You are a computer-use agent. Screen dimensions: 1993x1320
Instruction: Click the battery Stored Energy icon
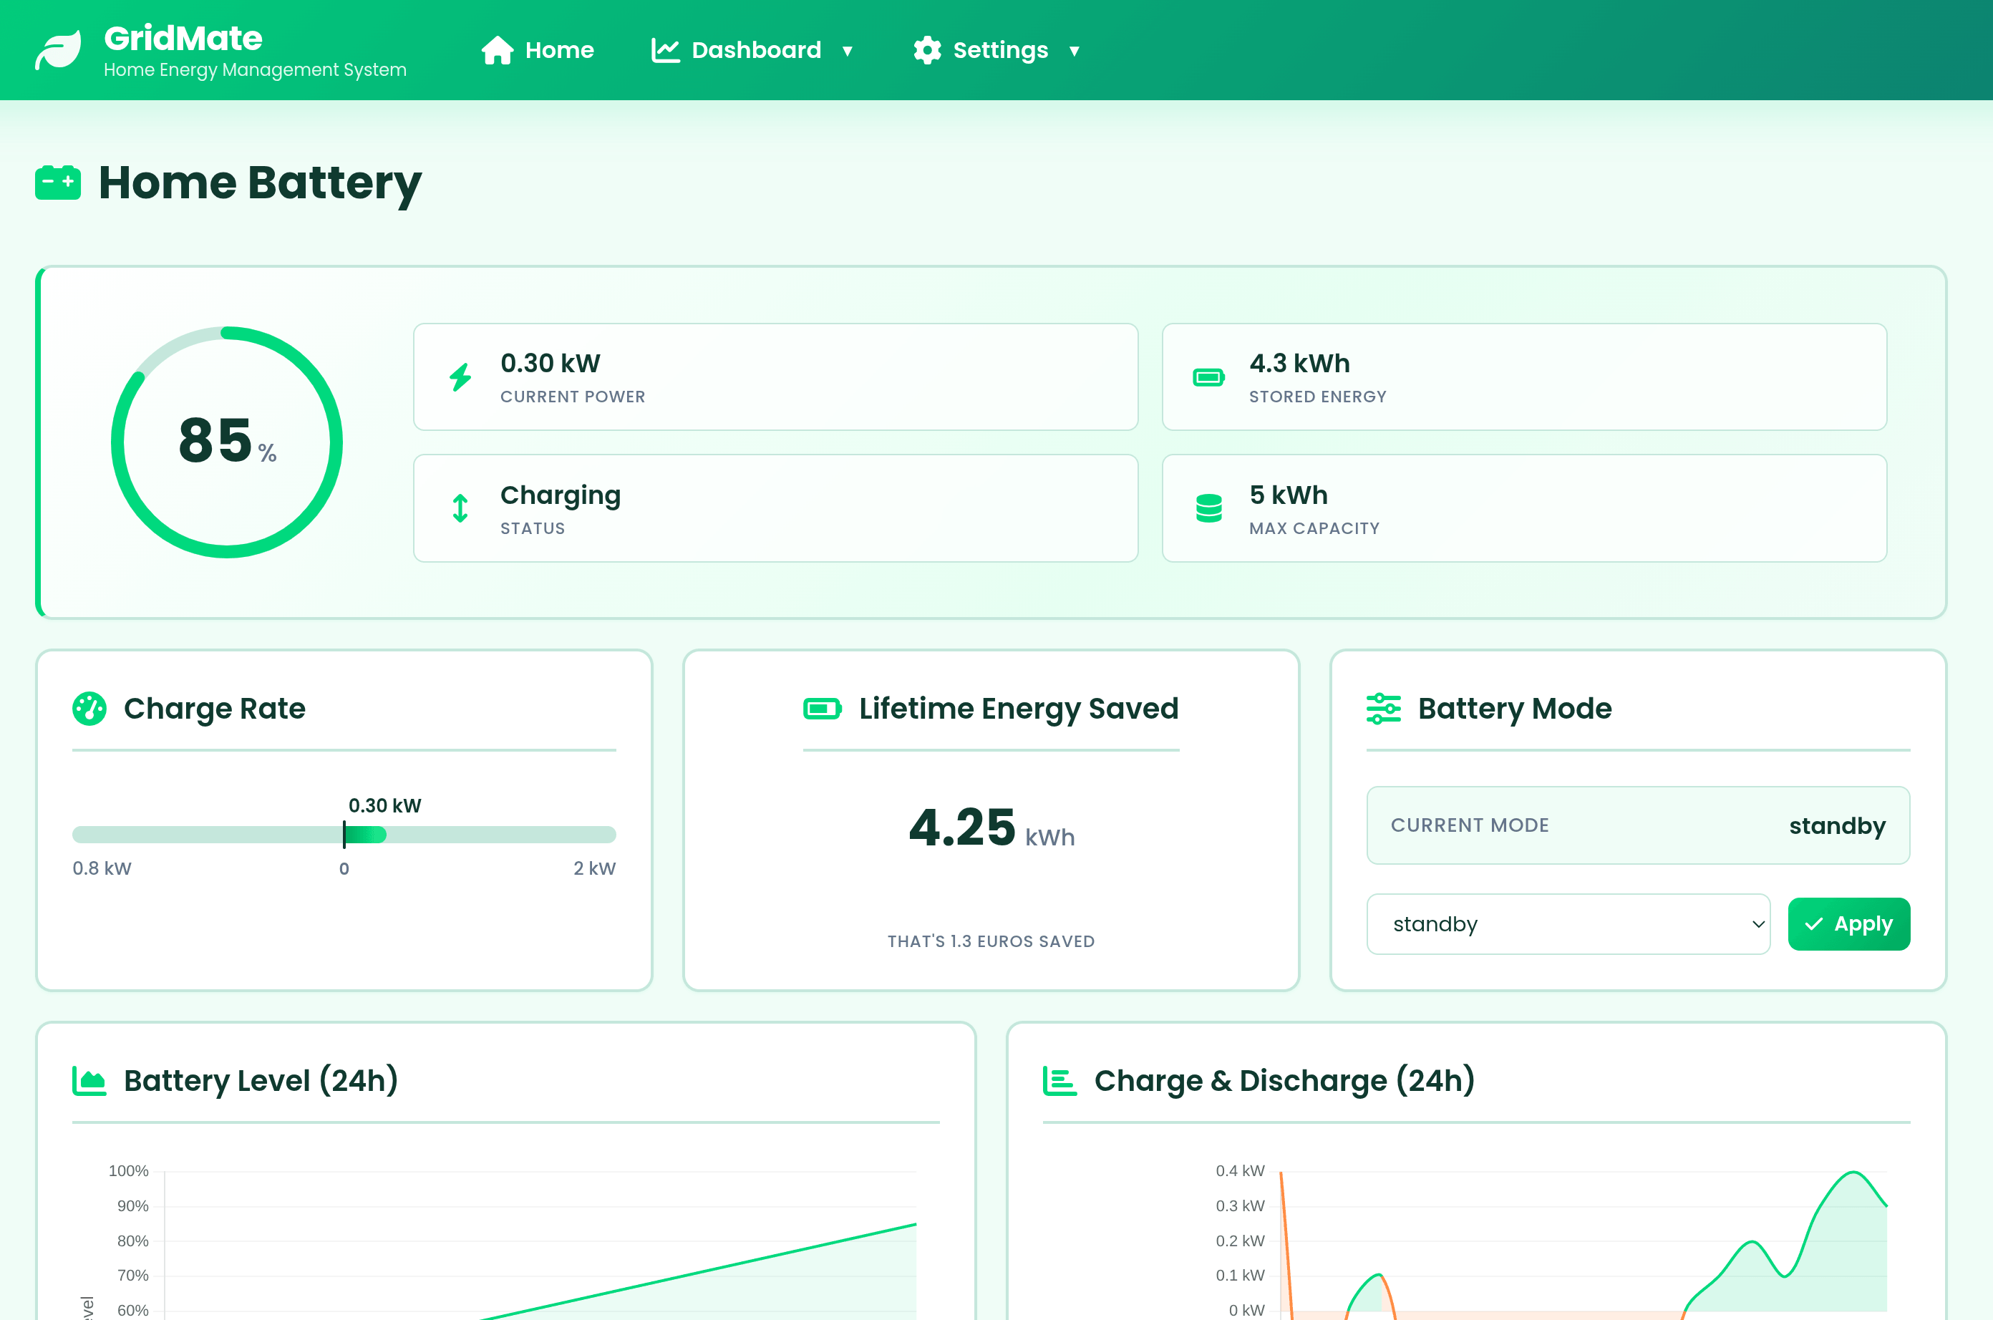(x=1209, y=377)
